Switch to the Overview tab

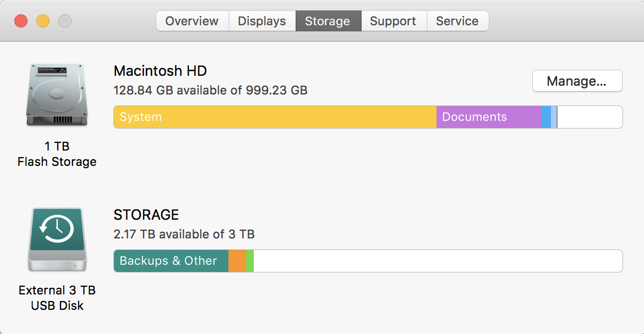pyautogui.click(x=192, y=21)
